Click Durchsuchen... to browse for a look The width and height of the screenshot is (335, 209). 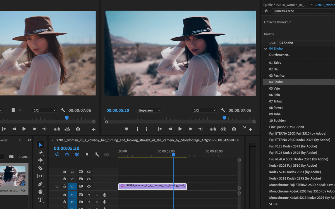click(279, 55)
